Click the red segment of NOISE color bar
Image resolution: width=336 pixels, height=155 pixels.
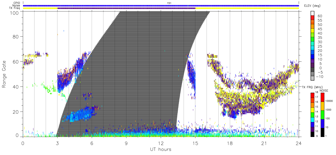click(x=322, y=97)
